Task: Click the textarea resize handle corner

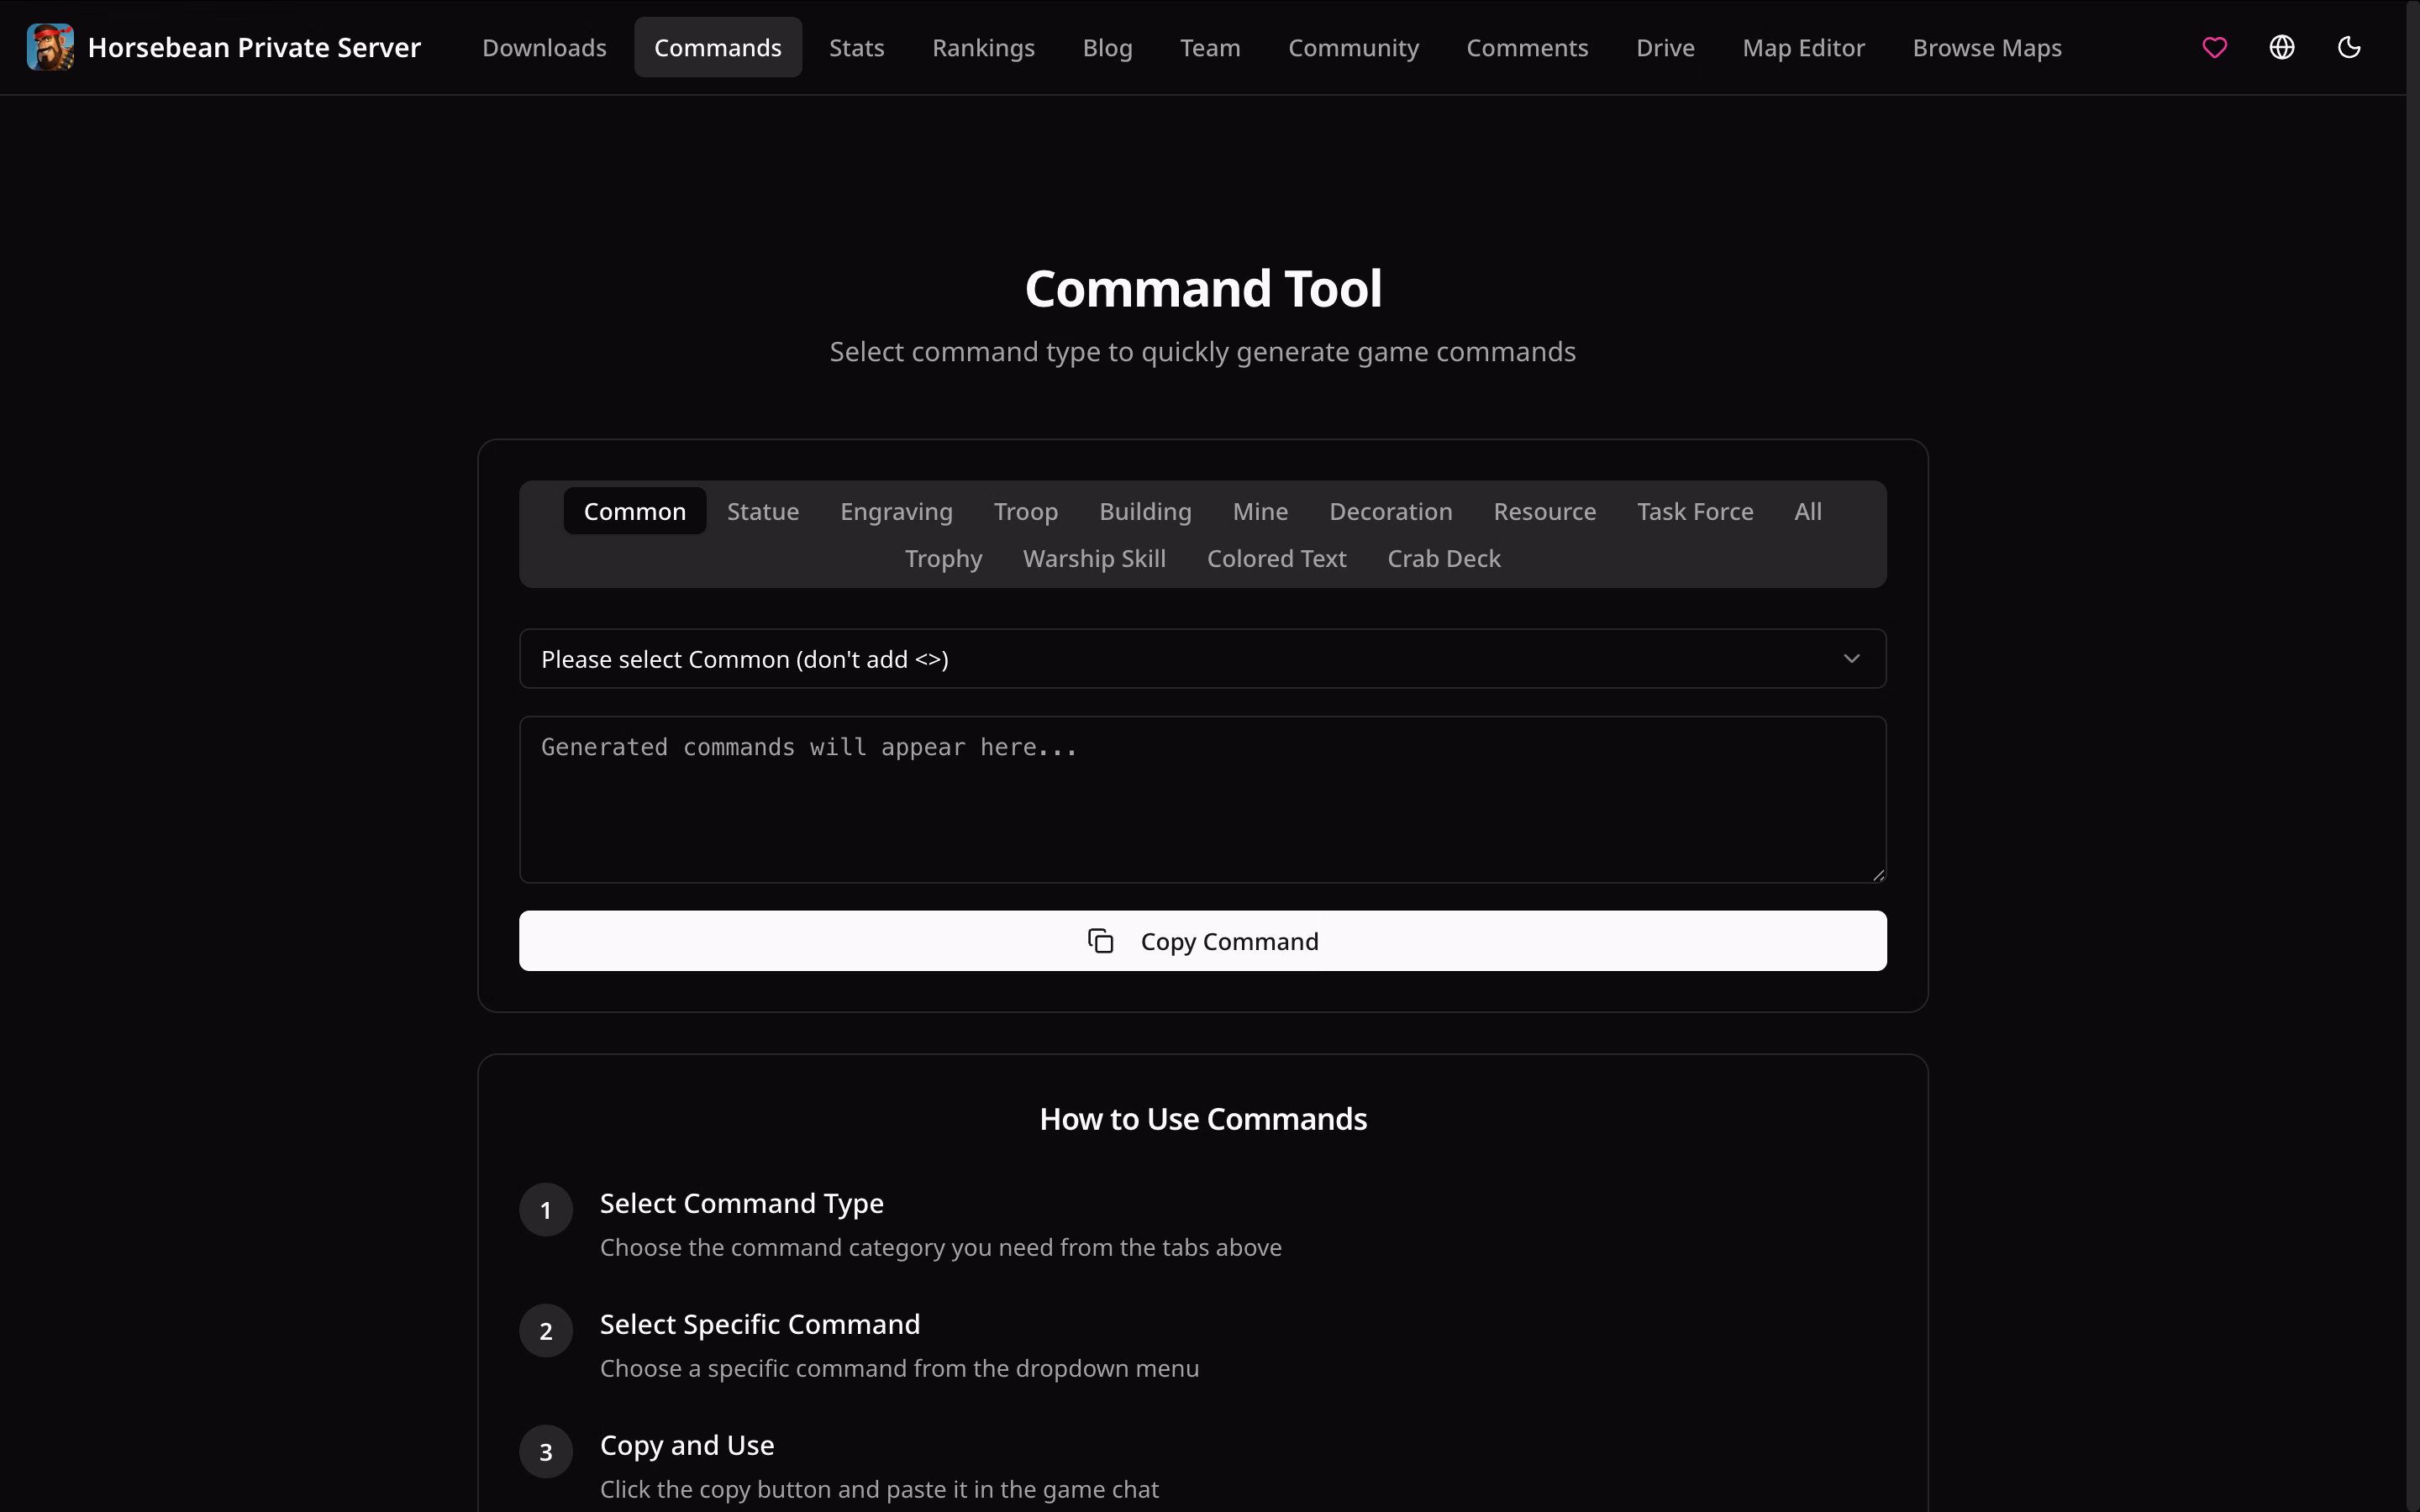Action: 1878,875
